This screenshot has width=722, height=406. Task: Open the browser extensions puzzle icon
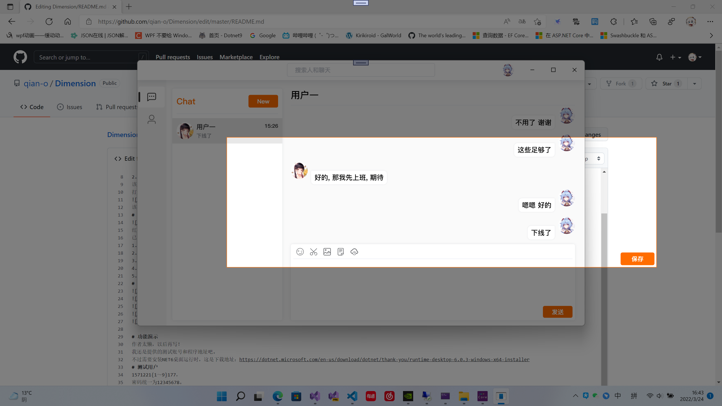pyautogui.click(x=613, y=21)
